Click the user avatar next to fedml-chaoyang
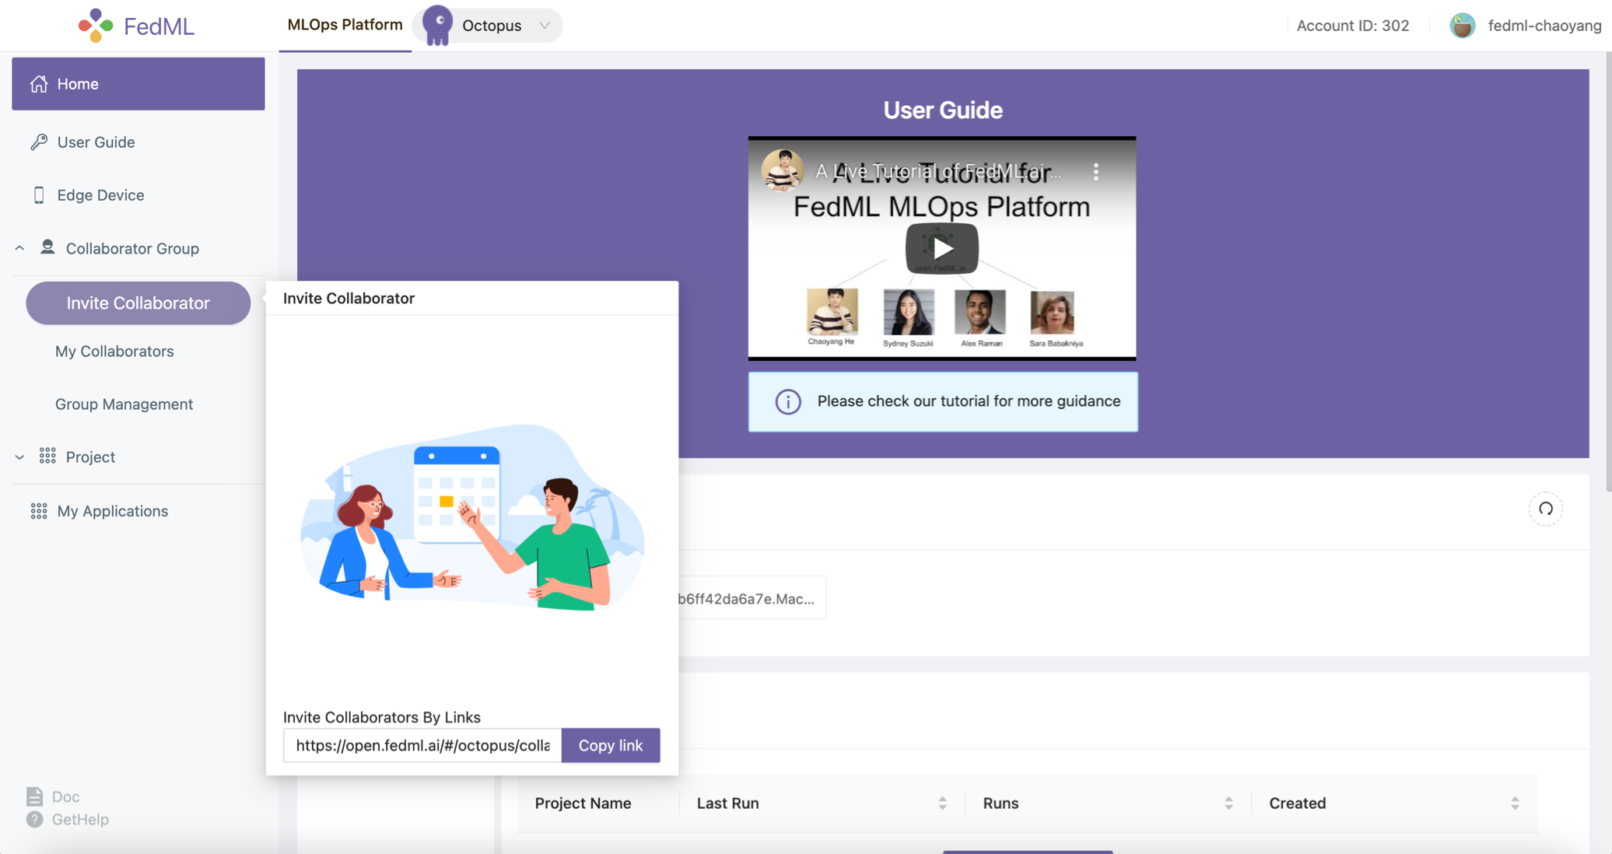The width and height of the screenshot is (1612, 854). coord(1462,26)
